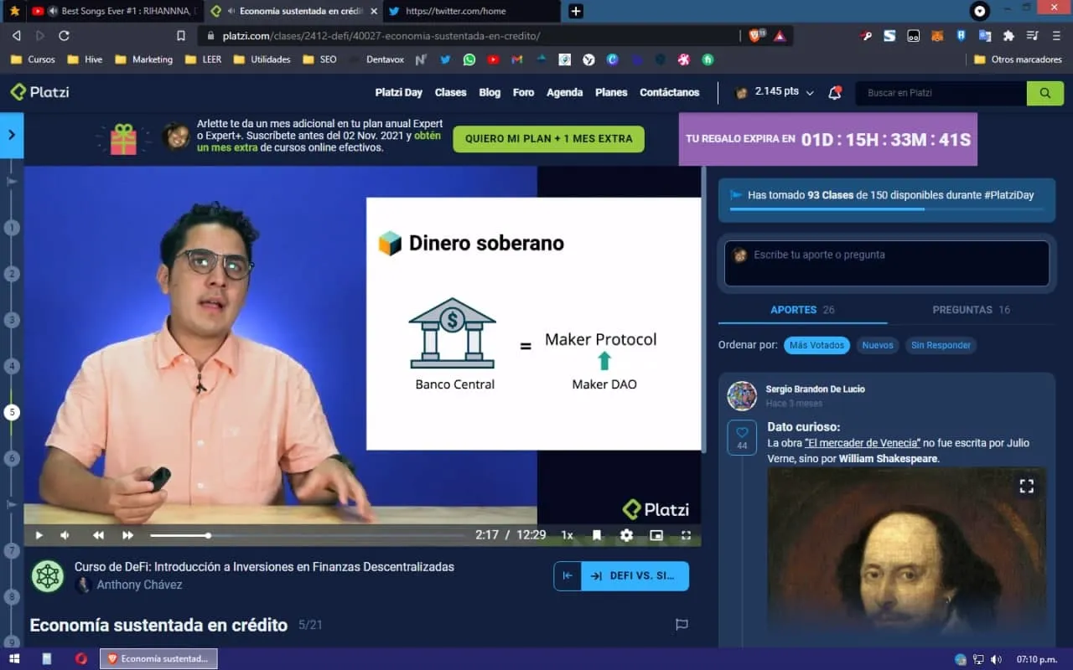Select the Sin Responder sort option
This screenshot has height=670, width=1073.
pos(941,345)
